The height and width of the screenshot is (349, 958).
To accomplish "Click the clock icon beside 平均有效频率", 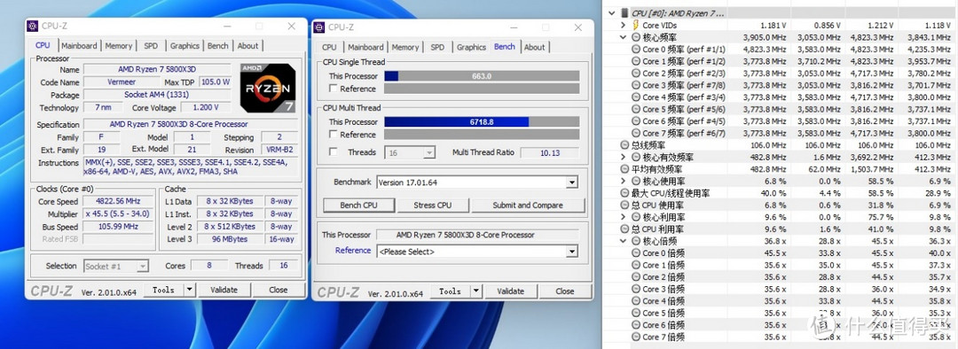I will tap(624, 169).
